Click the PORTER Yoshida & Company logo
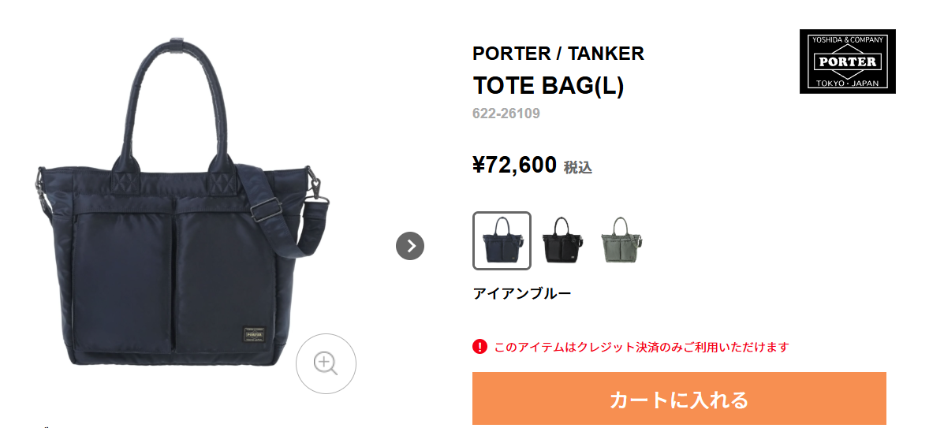Image resolution: width=944 pixels, height=428 pixels. 847,61
